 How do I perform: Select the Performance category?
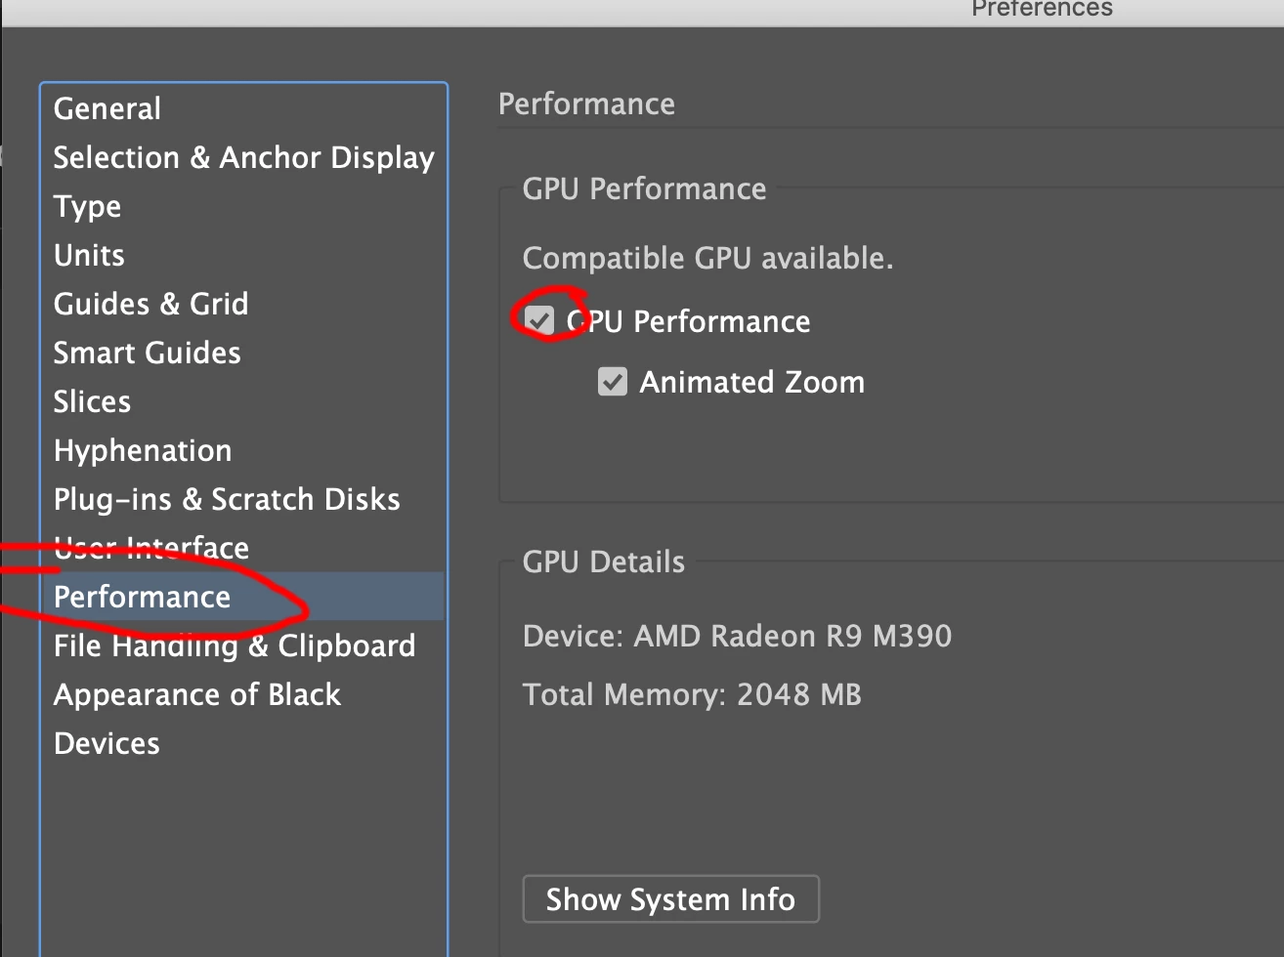click(x=143, y=597)
